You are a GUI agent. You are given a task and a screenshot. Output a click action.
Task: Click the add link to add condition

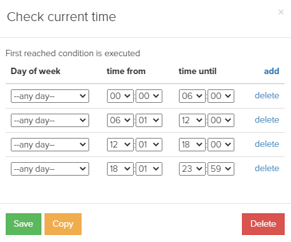point(271,71)
